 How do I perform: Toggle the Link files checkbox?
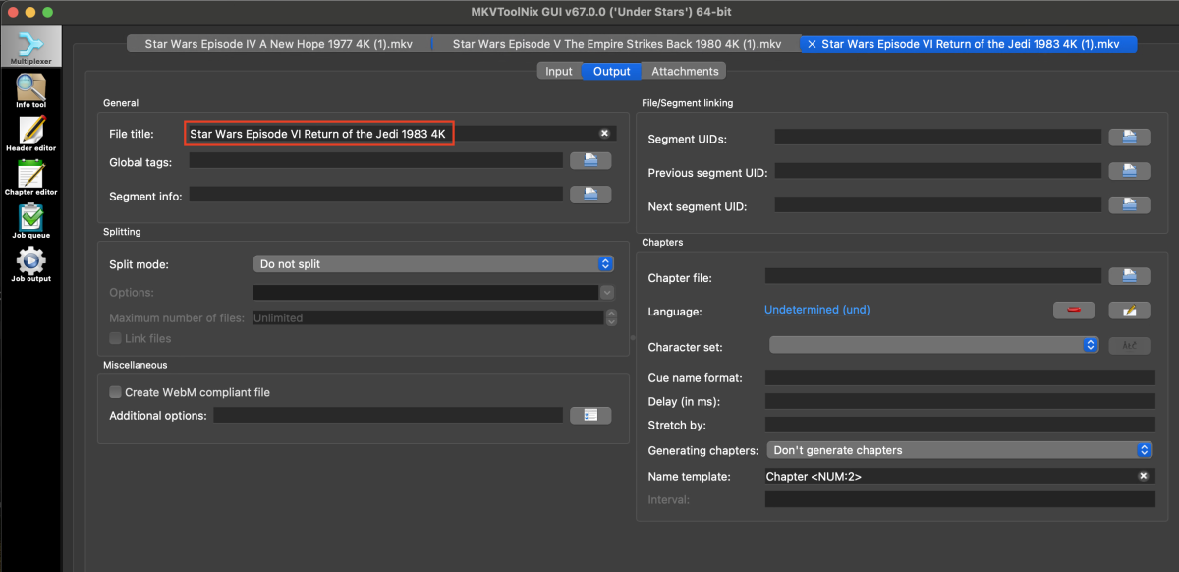(x=116, y=338)
